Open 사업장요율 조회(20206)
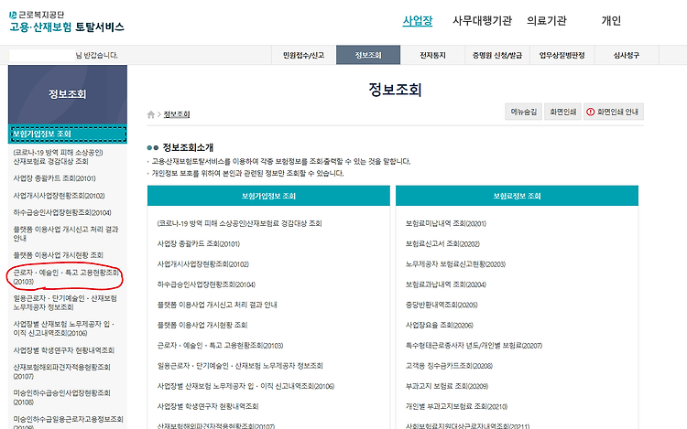The image size is (687, 429). point(439,326)
